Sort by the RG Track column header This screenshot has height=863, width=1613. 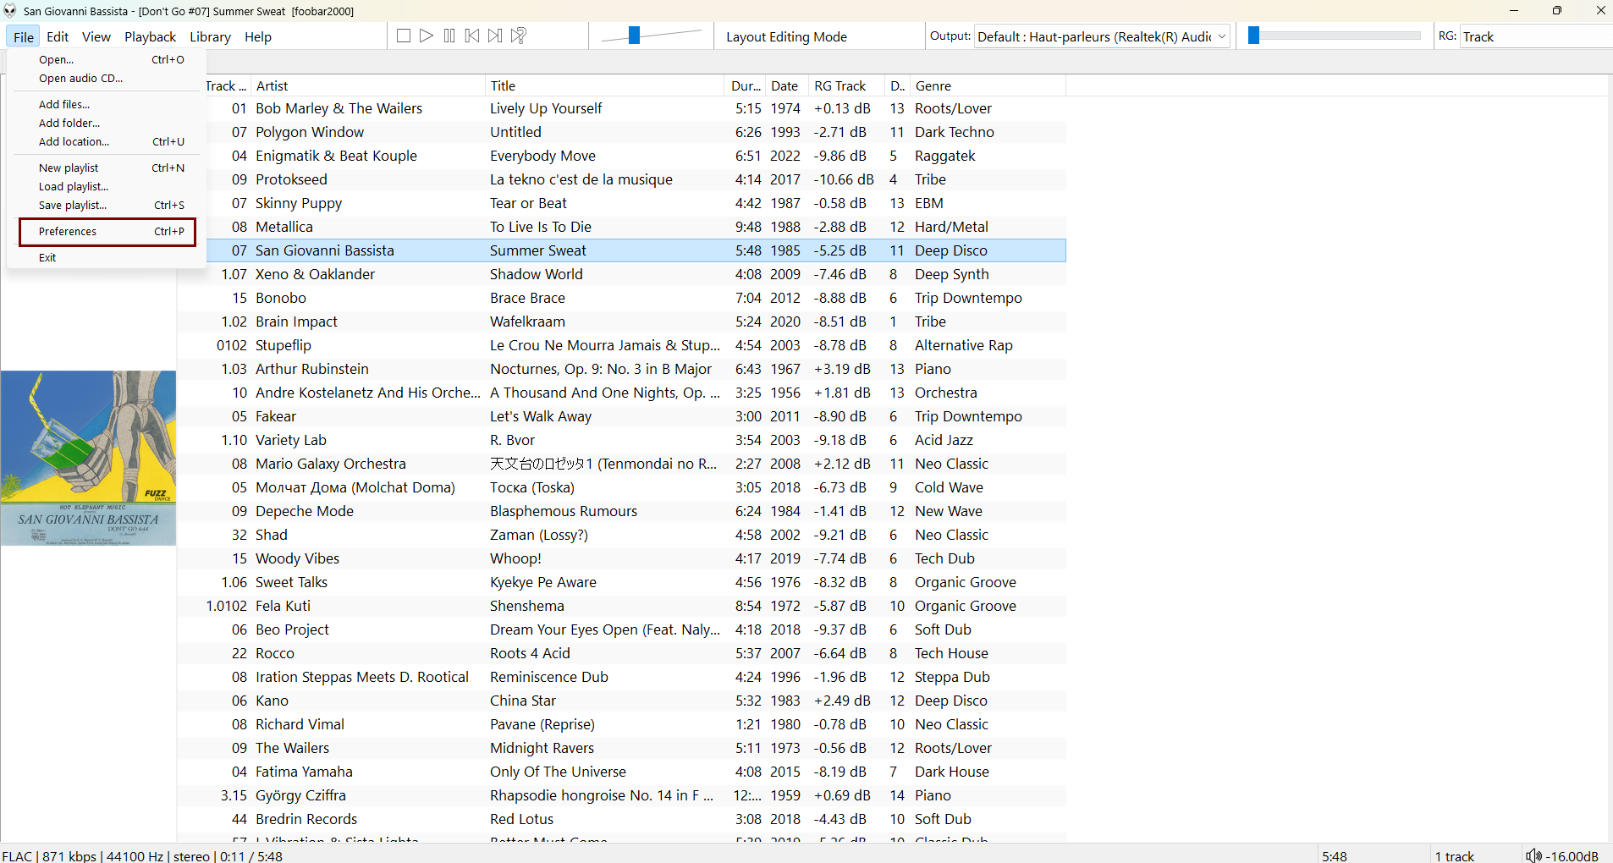(845, 85)
